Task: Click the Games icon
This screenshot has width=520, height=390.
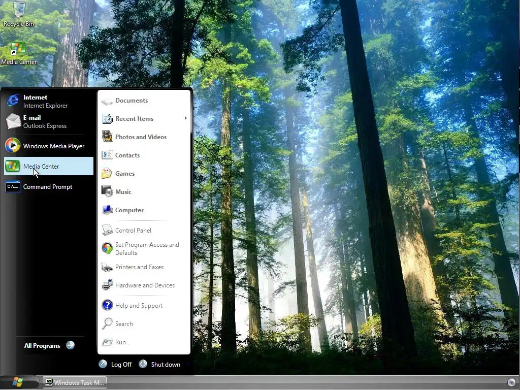Action: (x=107, y=173)
